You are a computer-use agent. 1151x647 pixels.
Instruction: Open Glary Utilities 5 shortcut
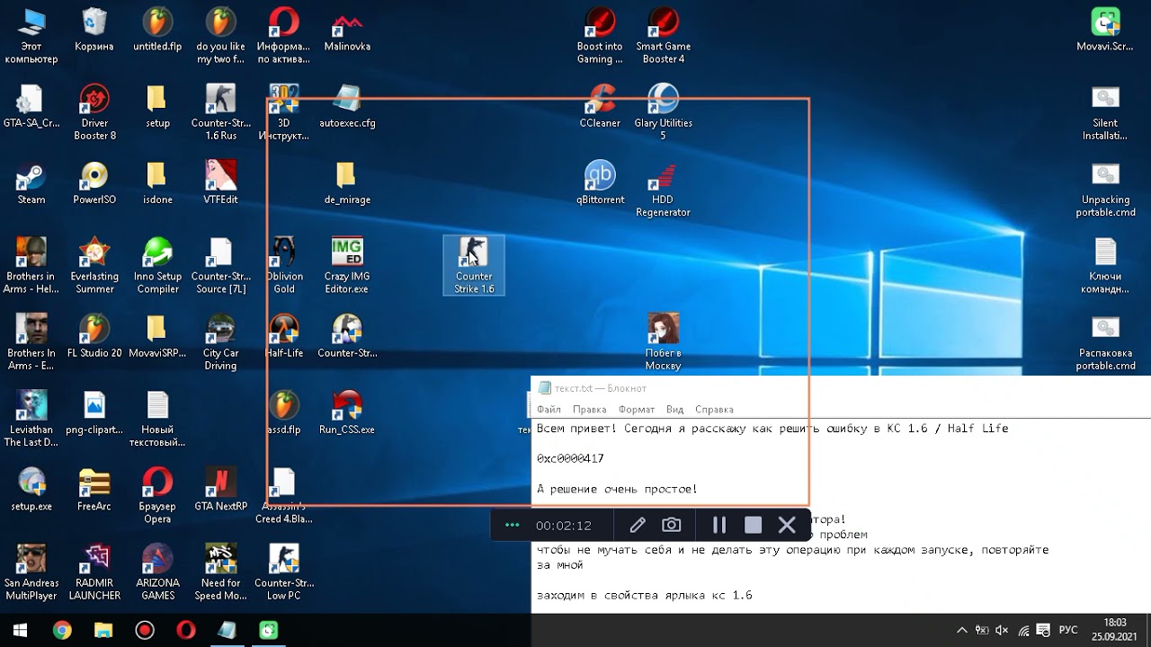tap(663, 112)
